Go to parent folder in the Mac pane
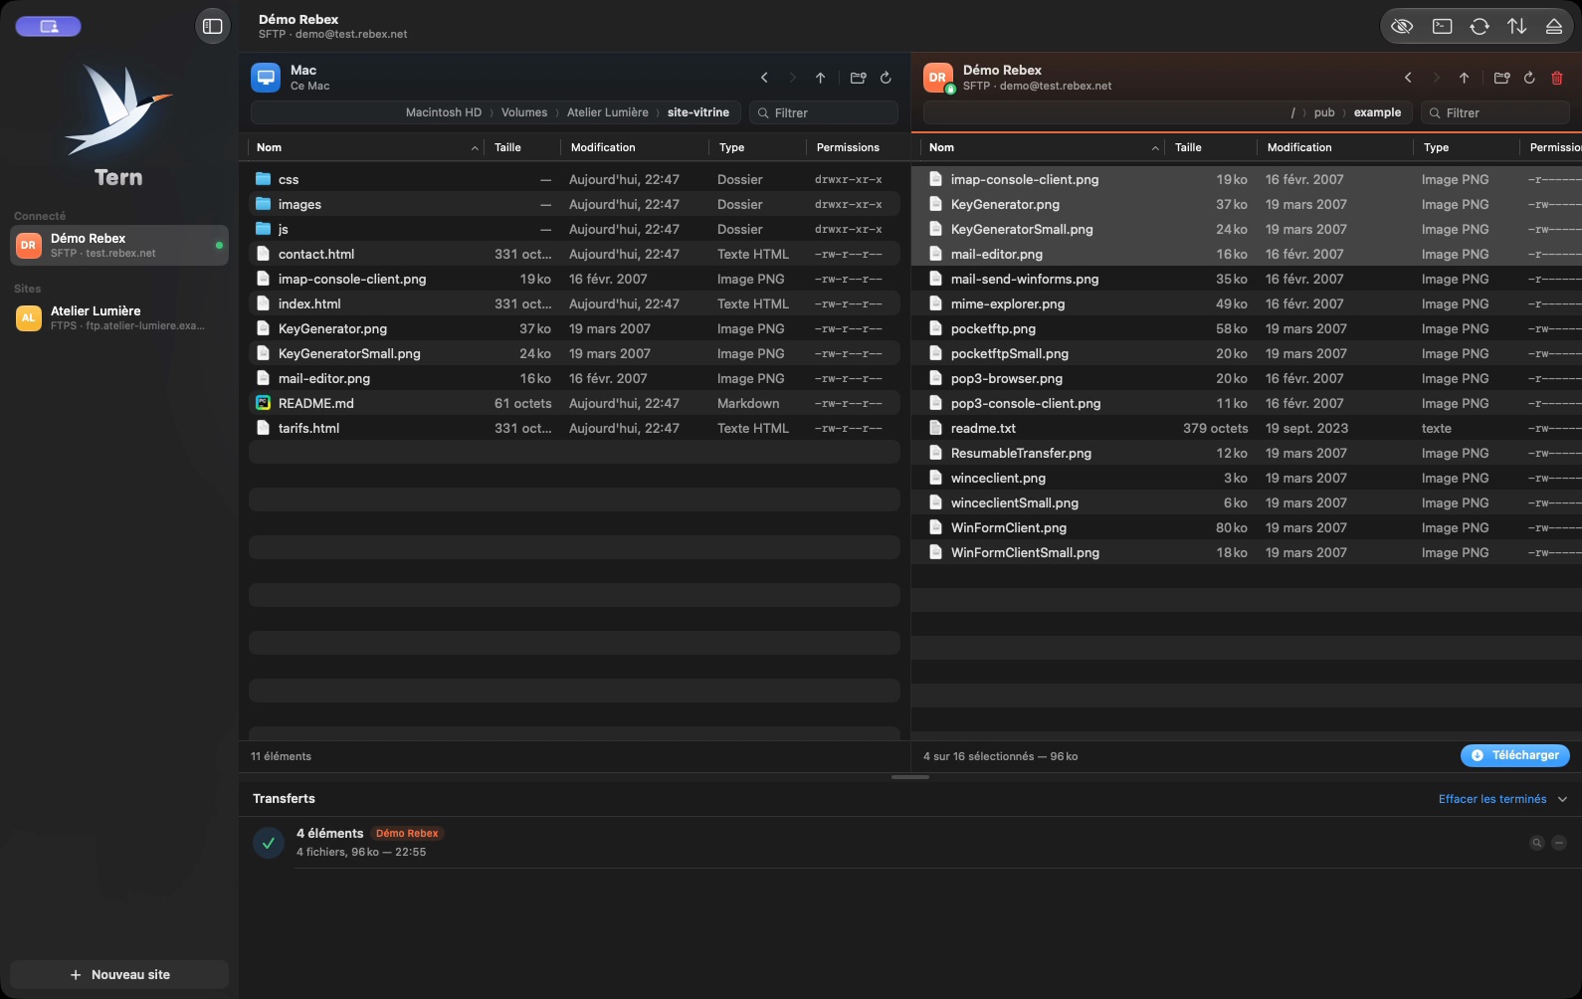The image size is (1582, 999). pyautogui.click(x=821, y=78)
